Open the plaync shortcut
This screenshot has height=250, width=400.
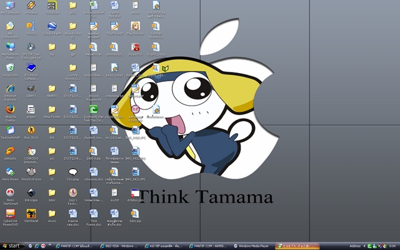coord(31,112)
